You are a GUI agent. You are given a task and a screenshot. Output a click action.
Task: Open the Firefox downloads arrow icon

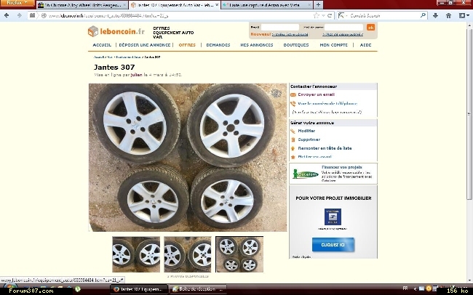[435, 15]
